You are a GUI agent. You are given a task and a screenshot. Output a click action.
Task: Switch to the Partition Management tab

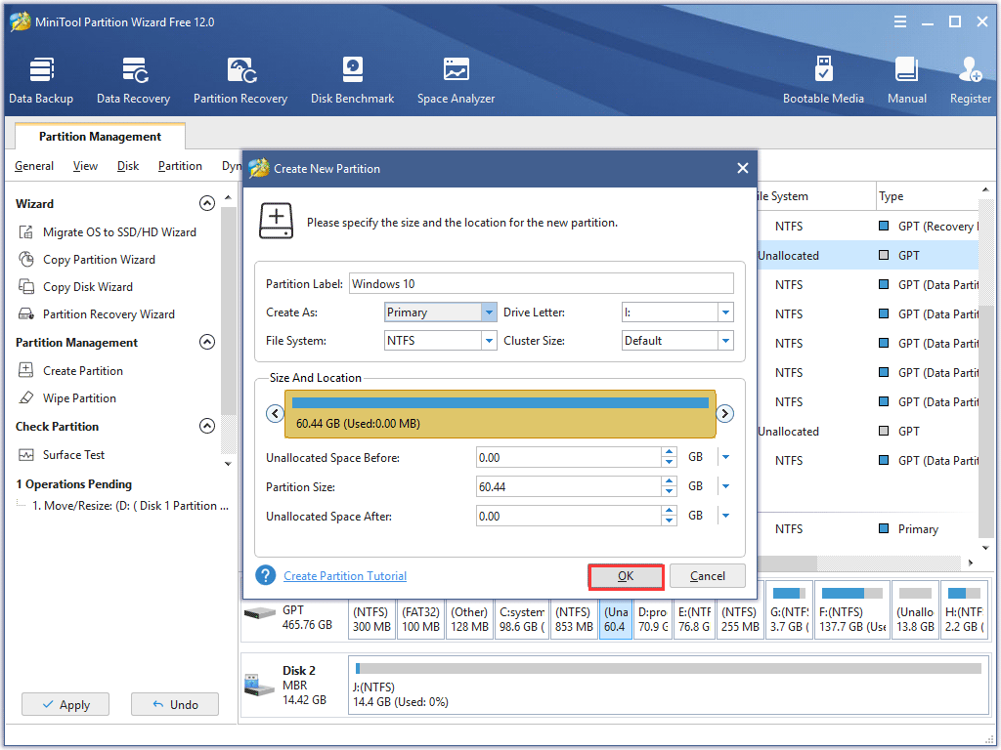(99, 136)
